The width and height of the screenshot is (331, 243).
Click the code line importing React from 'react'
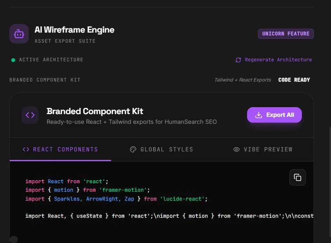67,181
